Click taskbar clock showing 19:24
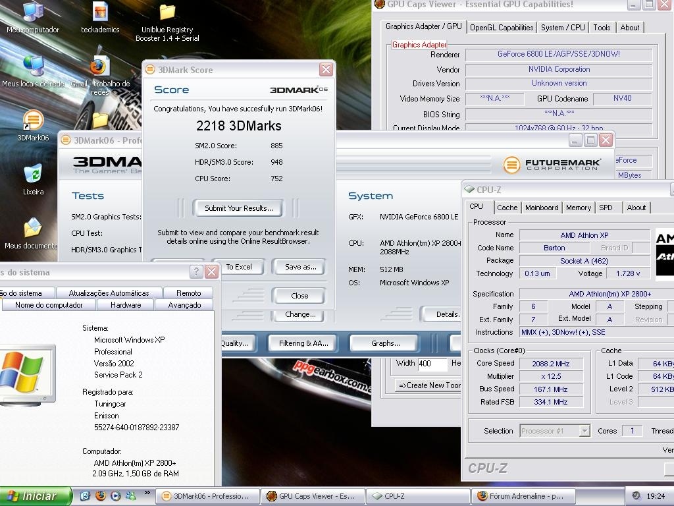674x506 pixels. 656,496
